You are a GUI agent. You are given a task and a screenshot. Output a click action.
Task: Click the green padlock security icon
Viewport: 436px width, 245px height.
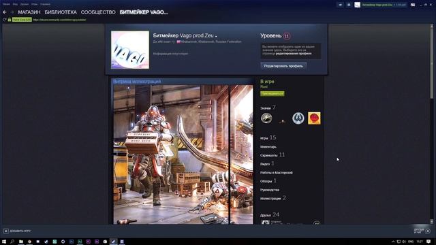10,20
